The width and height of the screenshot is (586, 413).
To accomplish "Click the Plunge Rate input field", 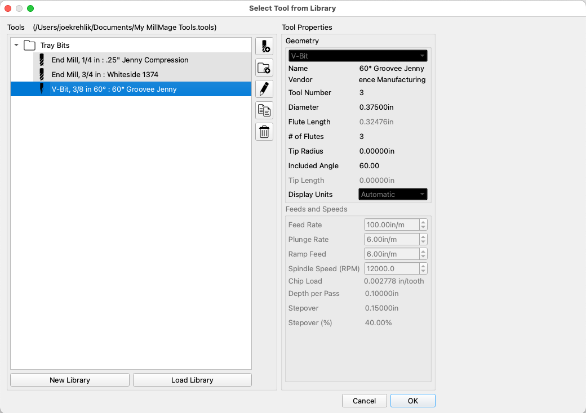I will click(x=392, y=239).
